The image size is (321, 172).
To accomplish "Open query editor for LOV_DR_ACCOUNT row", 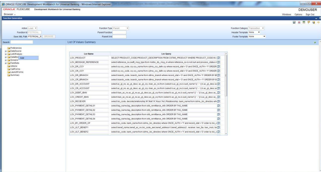I will pyautogui.click(x=219, y=84).
